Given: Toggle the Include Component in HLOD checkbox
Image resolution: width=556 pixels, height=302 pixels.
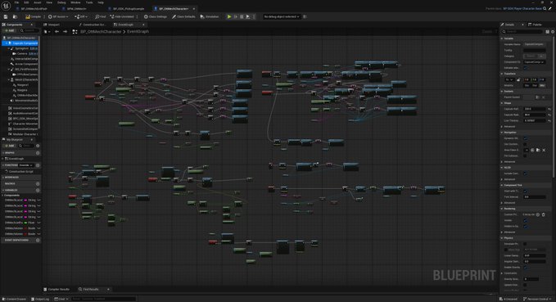Looking at the screenshot, I should click(525, 174).
